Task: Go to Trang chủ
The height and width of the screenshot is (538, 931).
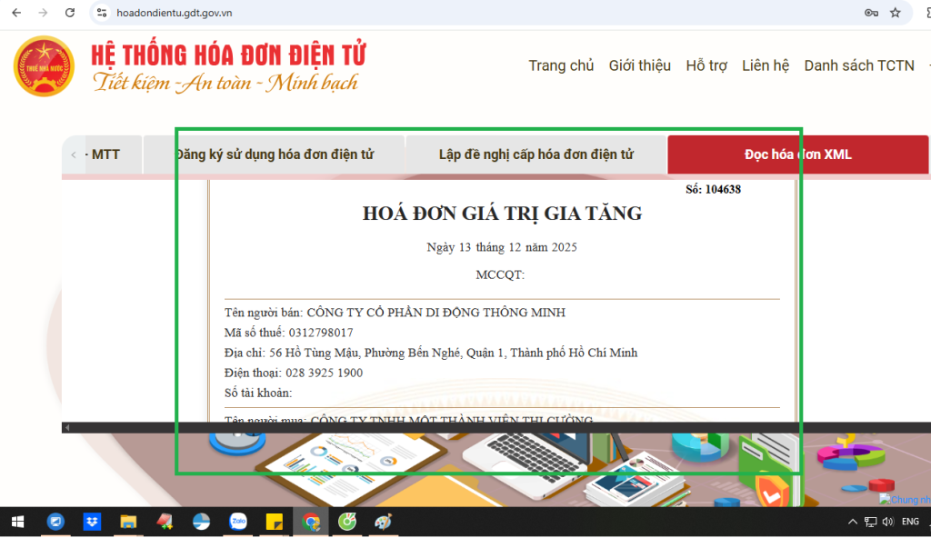Action: tap(561, 65)
